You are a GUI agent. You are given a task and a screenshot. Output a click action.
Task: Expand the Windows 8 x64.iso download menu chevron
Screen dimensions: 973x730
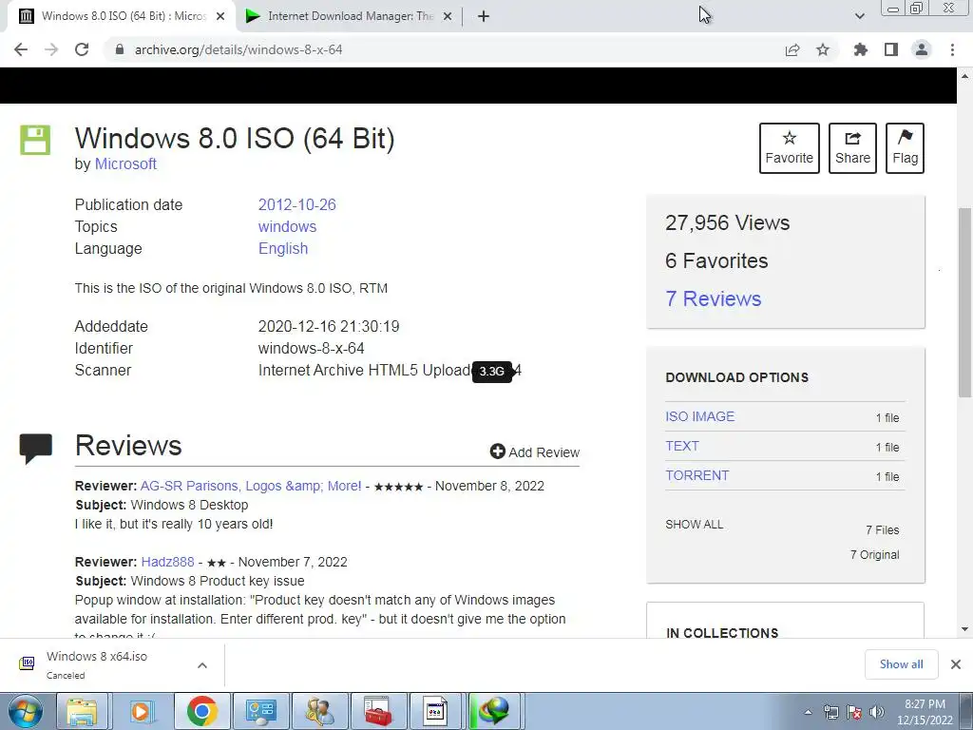[202, 665]
